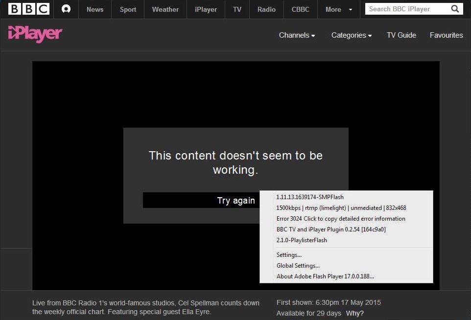Navigate to Weather in top bar
471x320 pixels.
coord(165,9)
